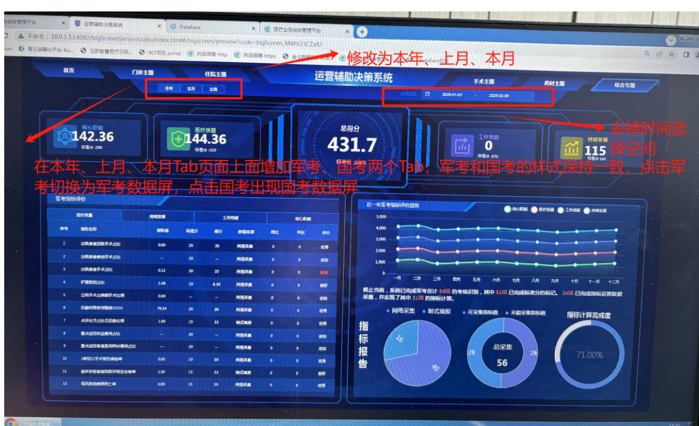Toggle 医疗质量 series in line chart legend
Screen dimensions: 699x426
(534, 210)
